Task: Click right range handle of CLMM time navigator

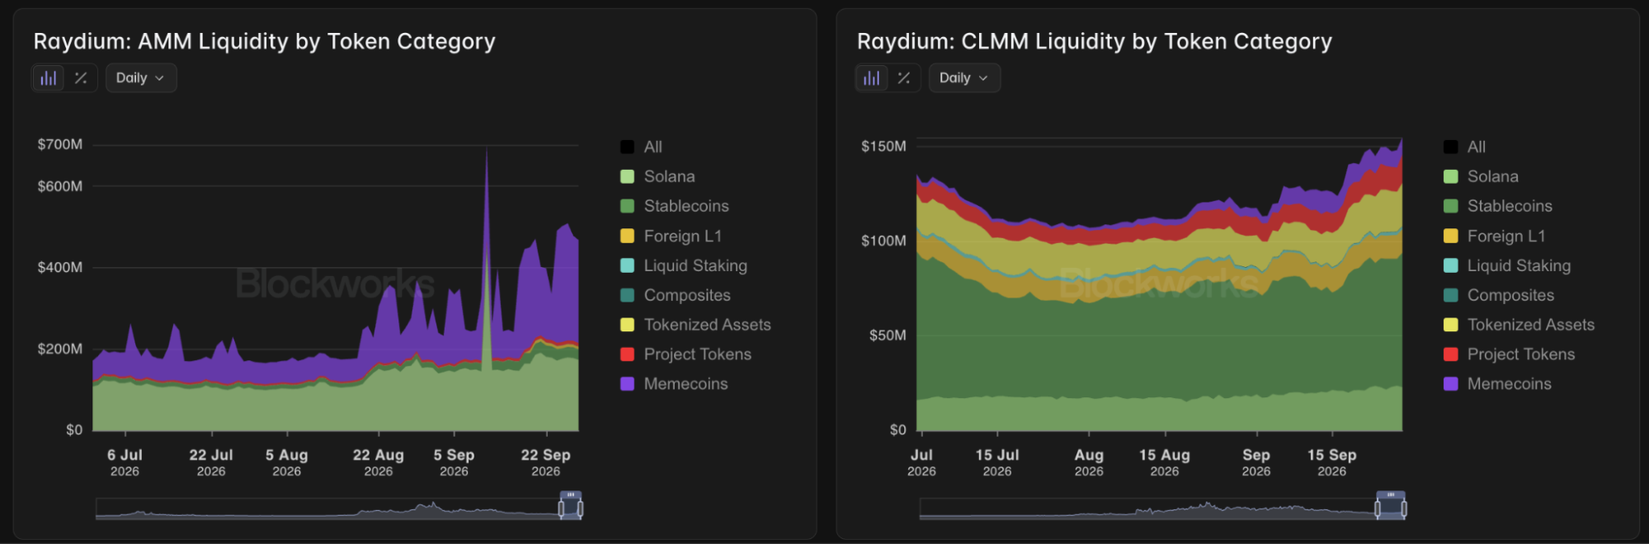Action: coord(1404,509)
